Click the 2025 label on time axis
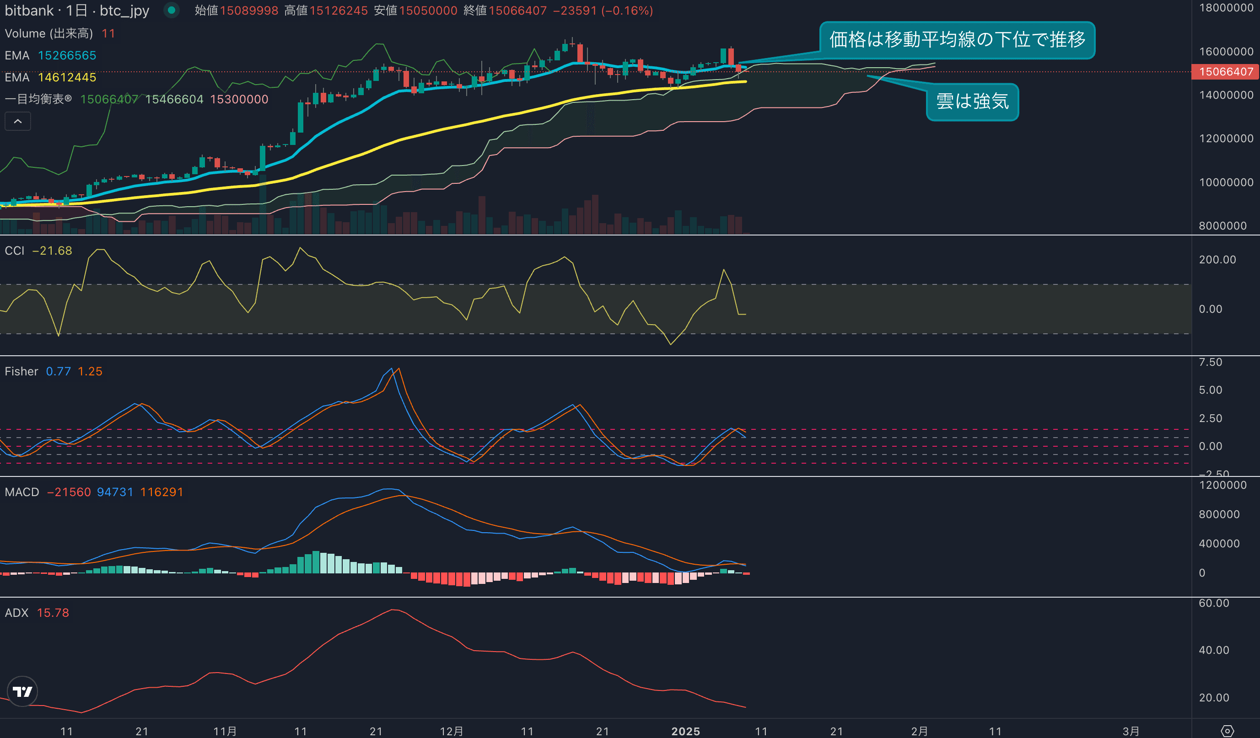This screenshot has height=738, width=1260. (685, 732)
